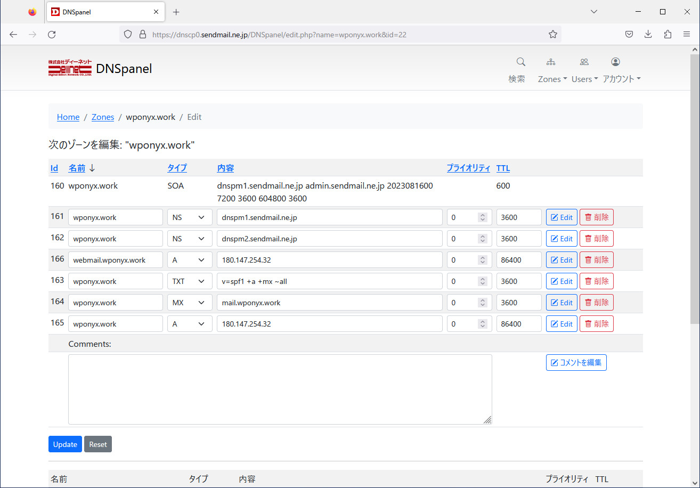Open MX type dropdown for record 164
The height and width of the screenshot is (488, 700).
click(190, 303)
